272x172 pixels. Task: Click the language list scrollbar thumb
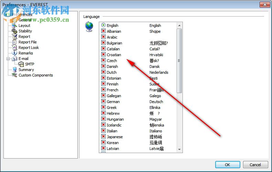click(x=179, y=61)
